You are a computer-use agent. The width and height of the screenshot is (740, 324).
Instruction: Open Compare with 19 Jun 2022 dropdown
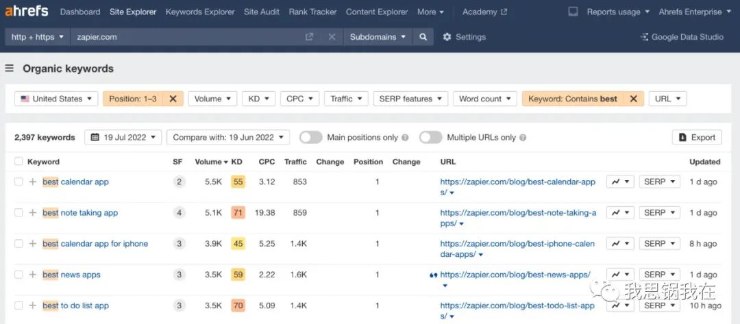tap(228, 137)
